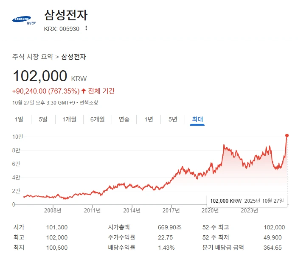Click the red endpoint marker on chart

pyautogui.click(x=287, y=135)
